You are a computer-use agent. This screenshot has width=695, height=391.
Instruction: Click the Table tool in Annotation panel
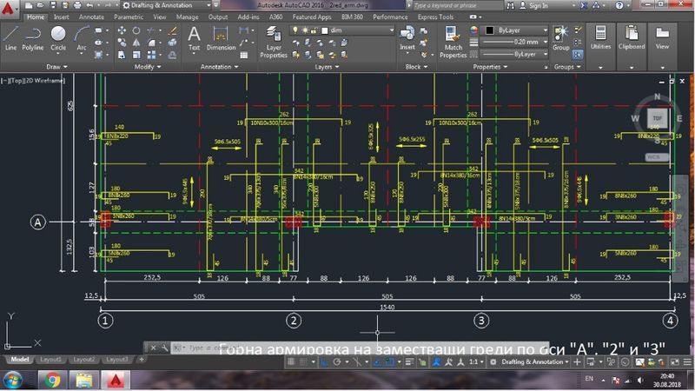pyautogui.click(x=244, y=55)
